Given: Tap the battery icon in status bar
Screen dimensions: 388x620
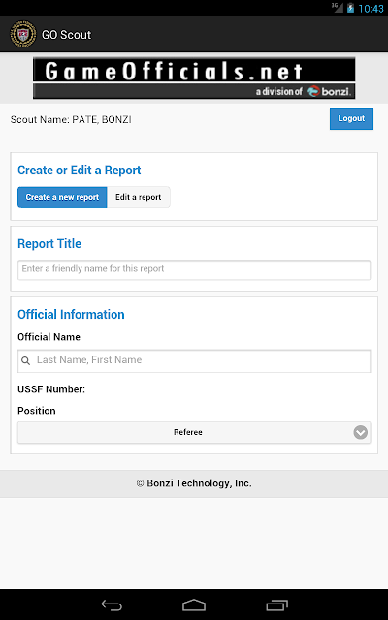Looking at the screenshot, I should [x=350, y=8].
